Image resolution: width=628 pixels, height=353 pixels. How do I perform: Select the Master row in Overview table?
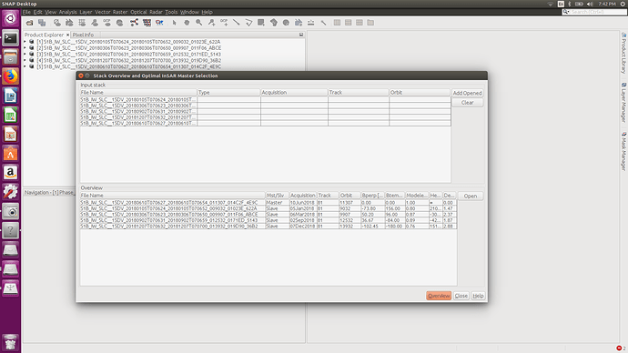pyautogui.click(x=268, y=203)
